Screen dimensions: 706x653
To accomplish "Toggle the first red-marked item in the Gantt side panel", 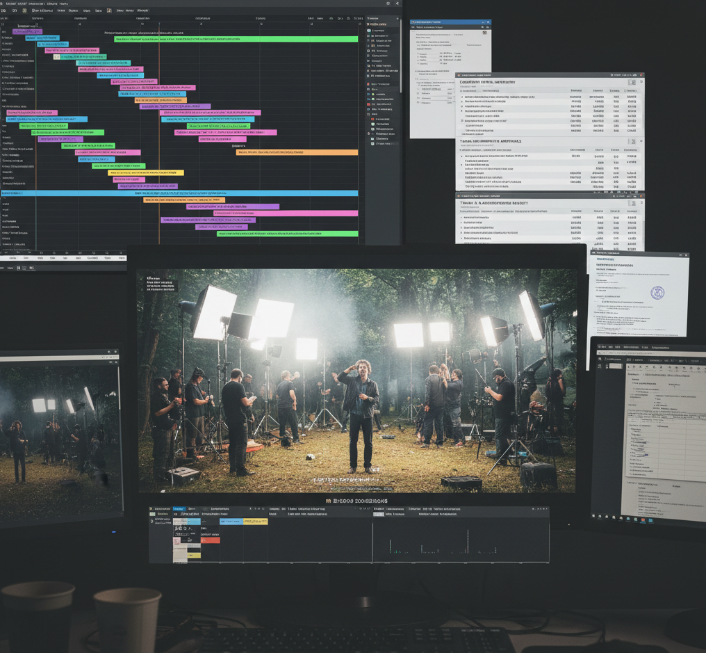I will pos(369,84).
